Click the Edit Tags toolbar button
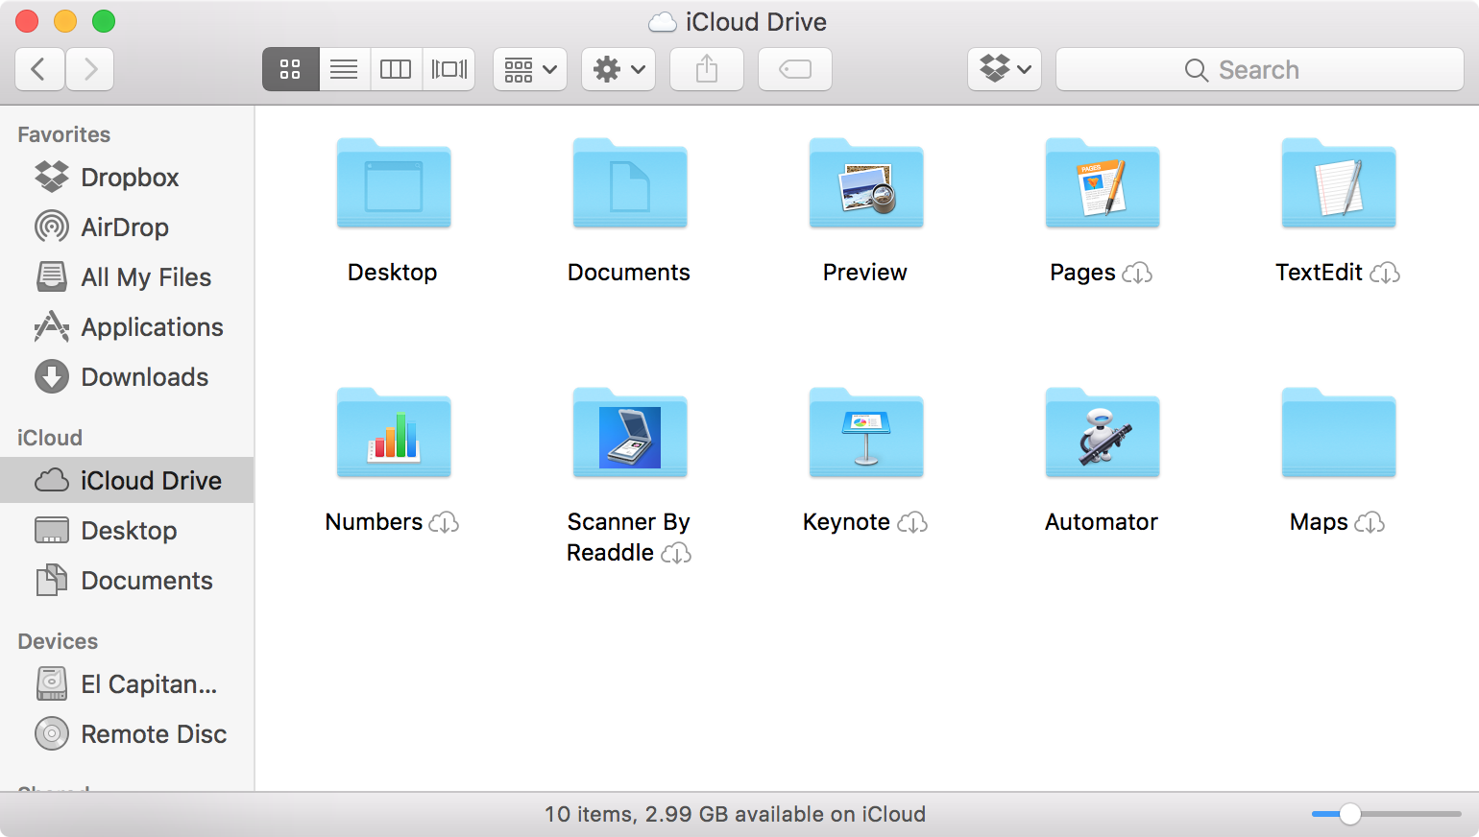Screen dimensions: 1479x837 pyautogui.click(x=795, y=69)
